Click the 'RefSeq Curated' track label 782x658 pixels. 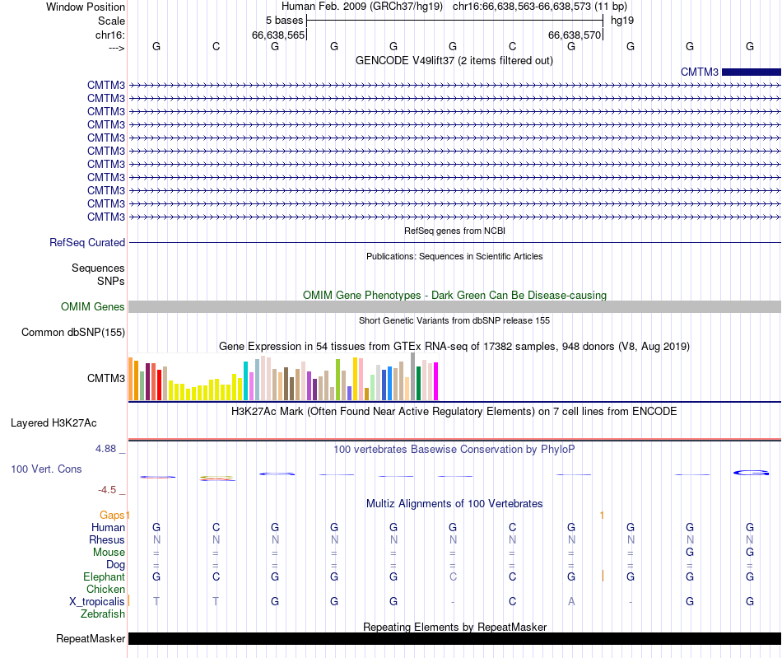point(87,242)
